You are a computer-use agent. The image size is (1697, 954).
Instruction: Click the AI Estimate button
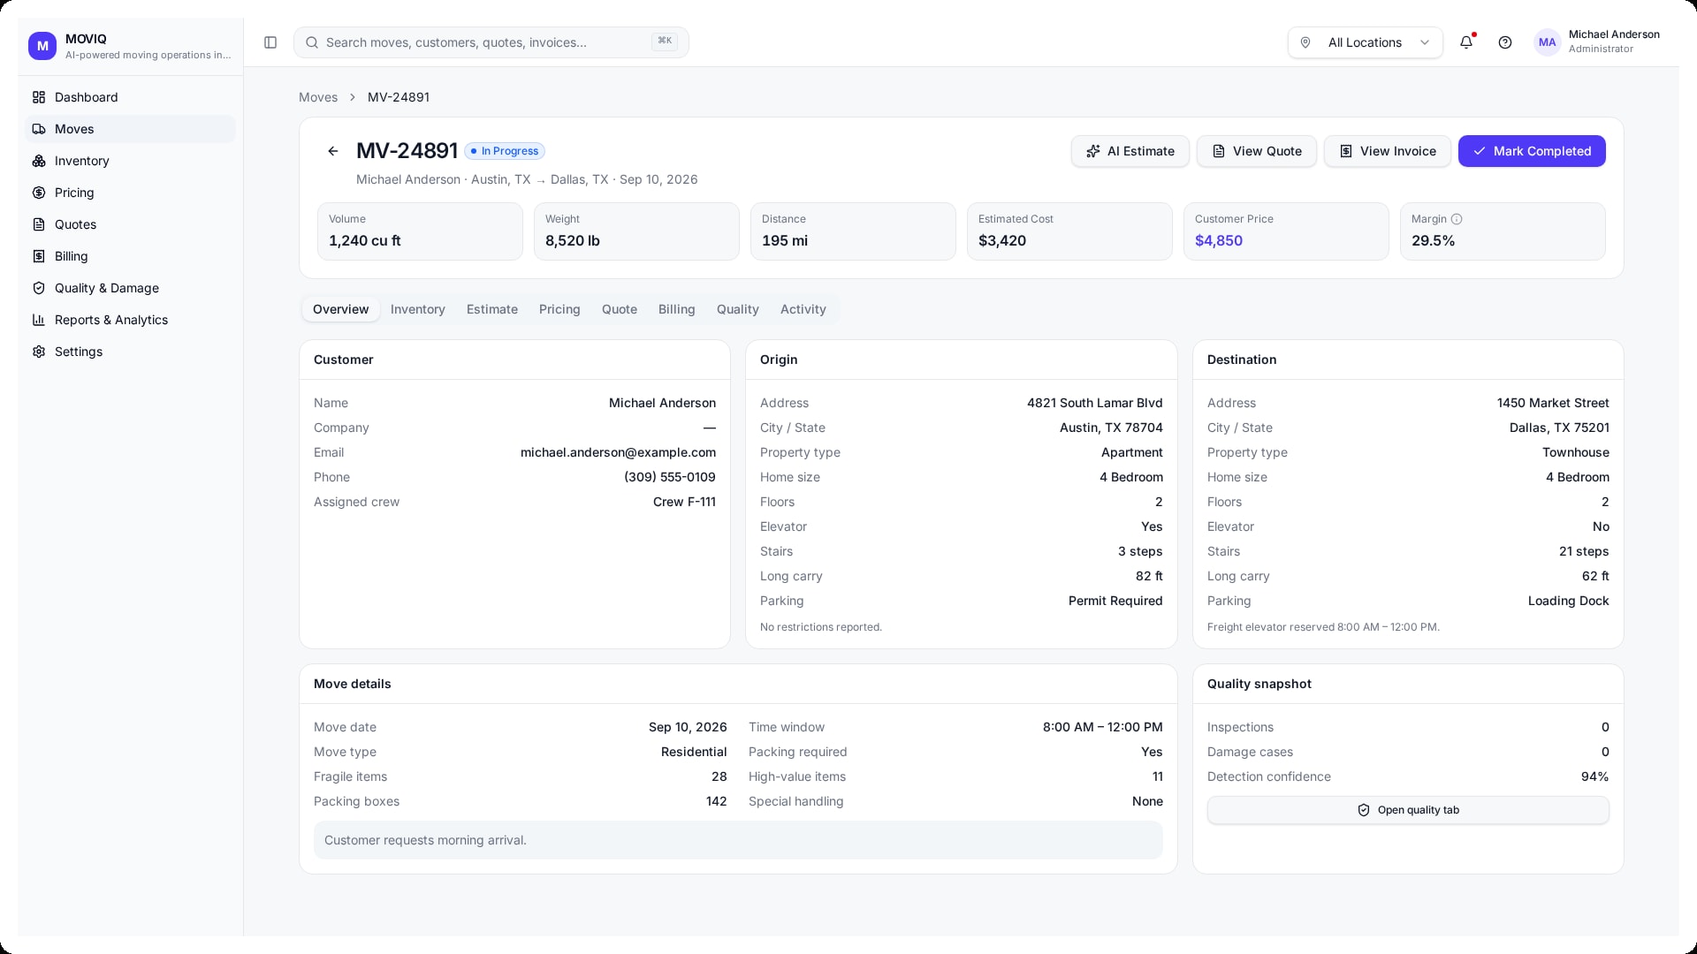tap(1130, 151)
